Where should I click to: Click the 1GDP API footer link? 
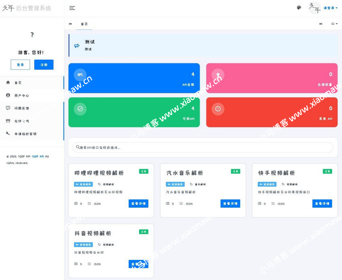coord(38,156)
